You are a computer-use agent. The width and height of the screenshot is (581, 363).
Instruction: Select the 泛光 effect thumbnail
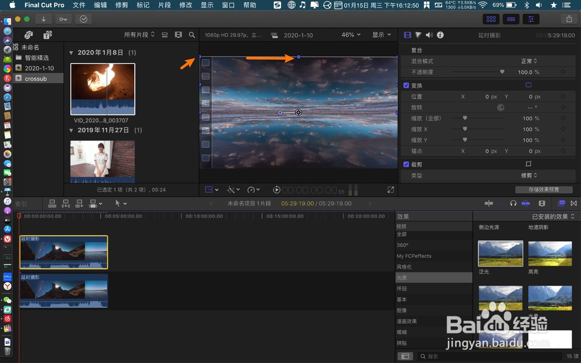pyautogui.click(x=500, y=254)
